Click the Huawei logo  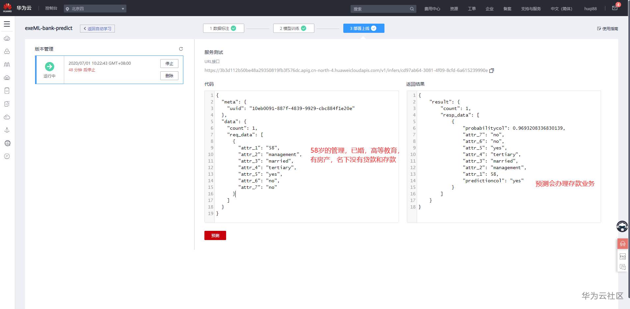[7, 8]
